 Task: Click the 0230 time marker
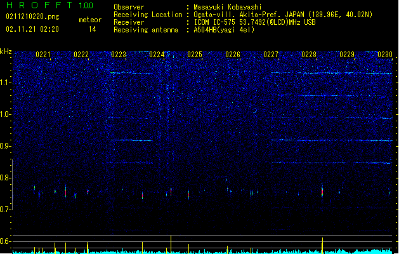tap(385, 55)
